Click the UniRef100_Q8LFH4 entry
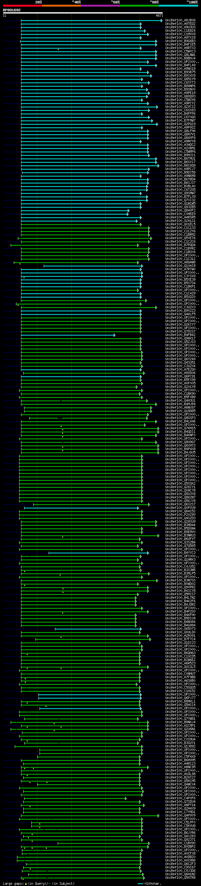201x886 pixels. [x=180, y=131]
